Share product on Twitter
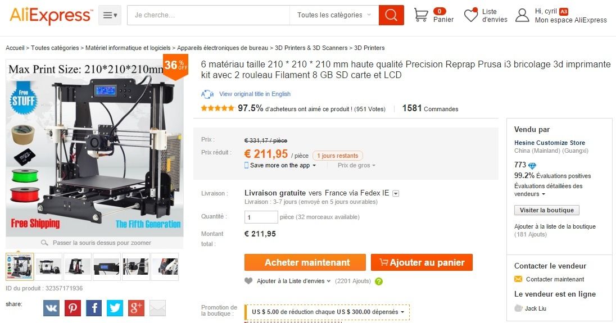Screen dimensions: 616x323 pyautogui.click(x=115, y=308)
